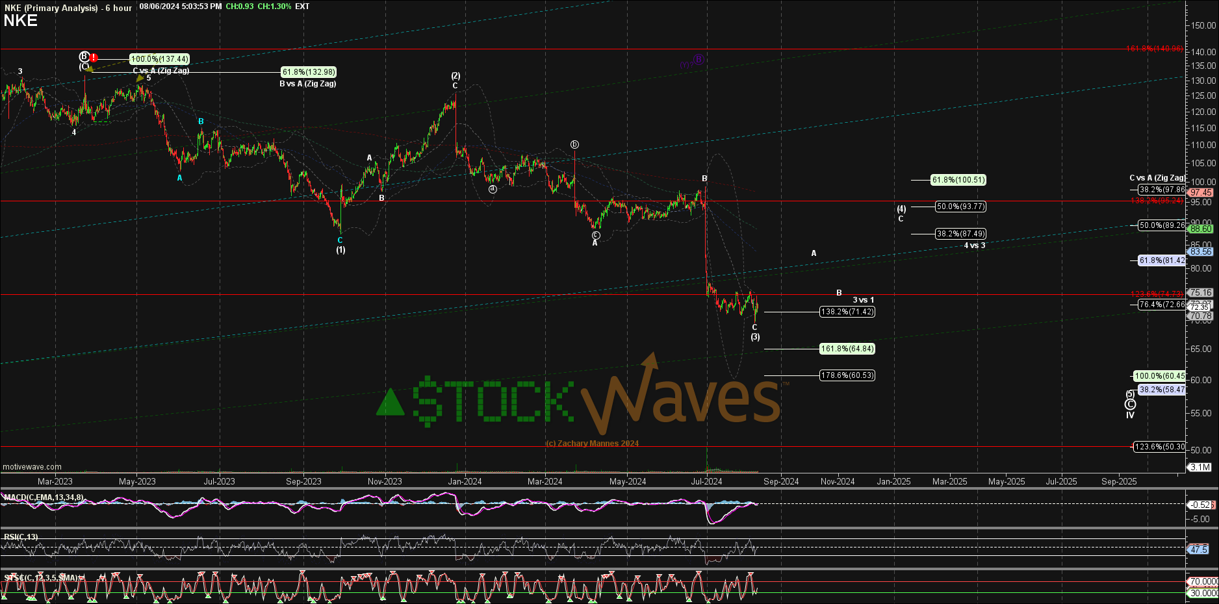
Task: Click the Sep-2023 date on the time axis
Action: point(303,481)
